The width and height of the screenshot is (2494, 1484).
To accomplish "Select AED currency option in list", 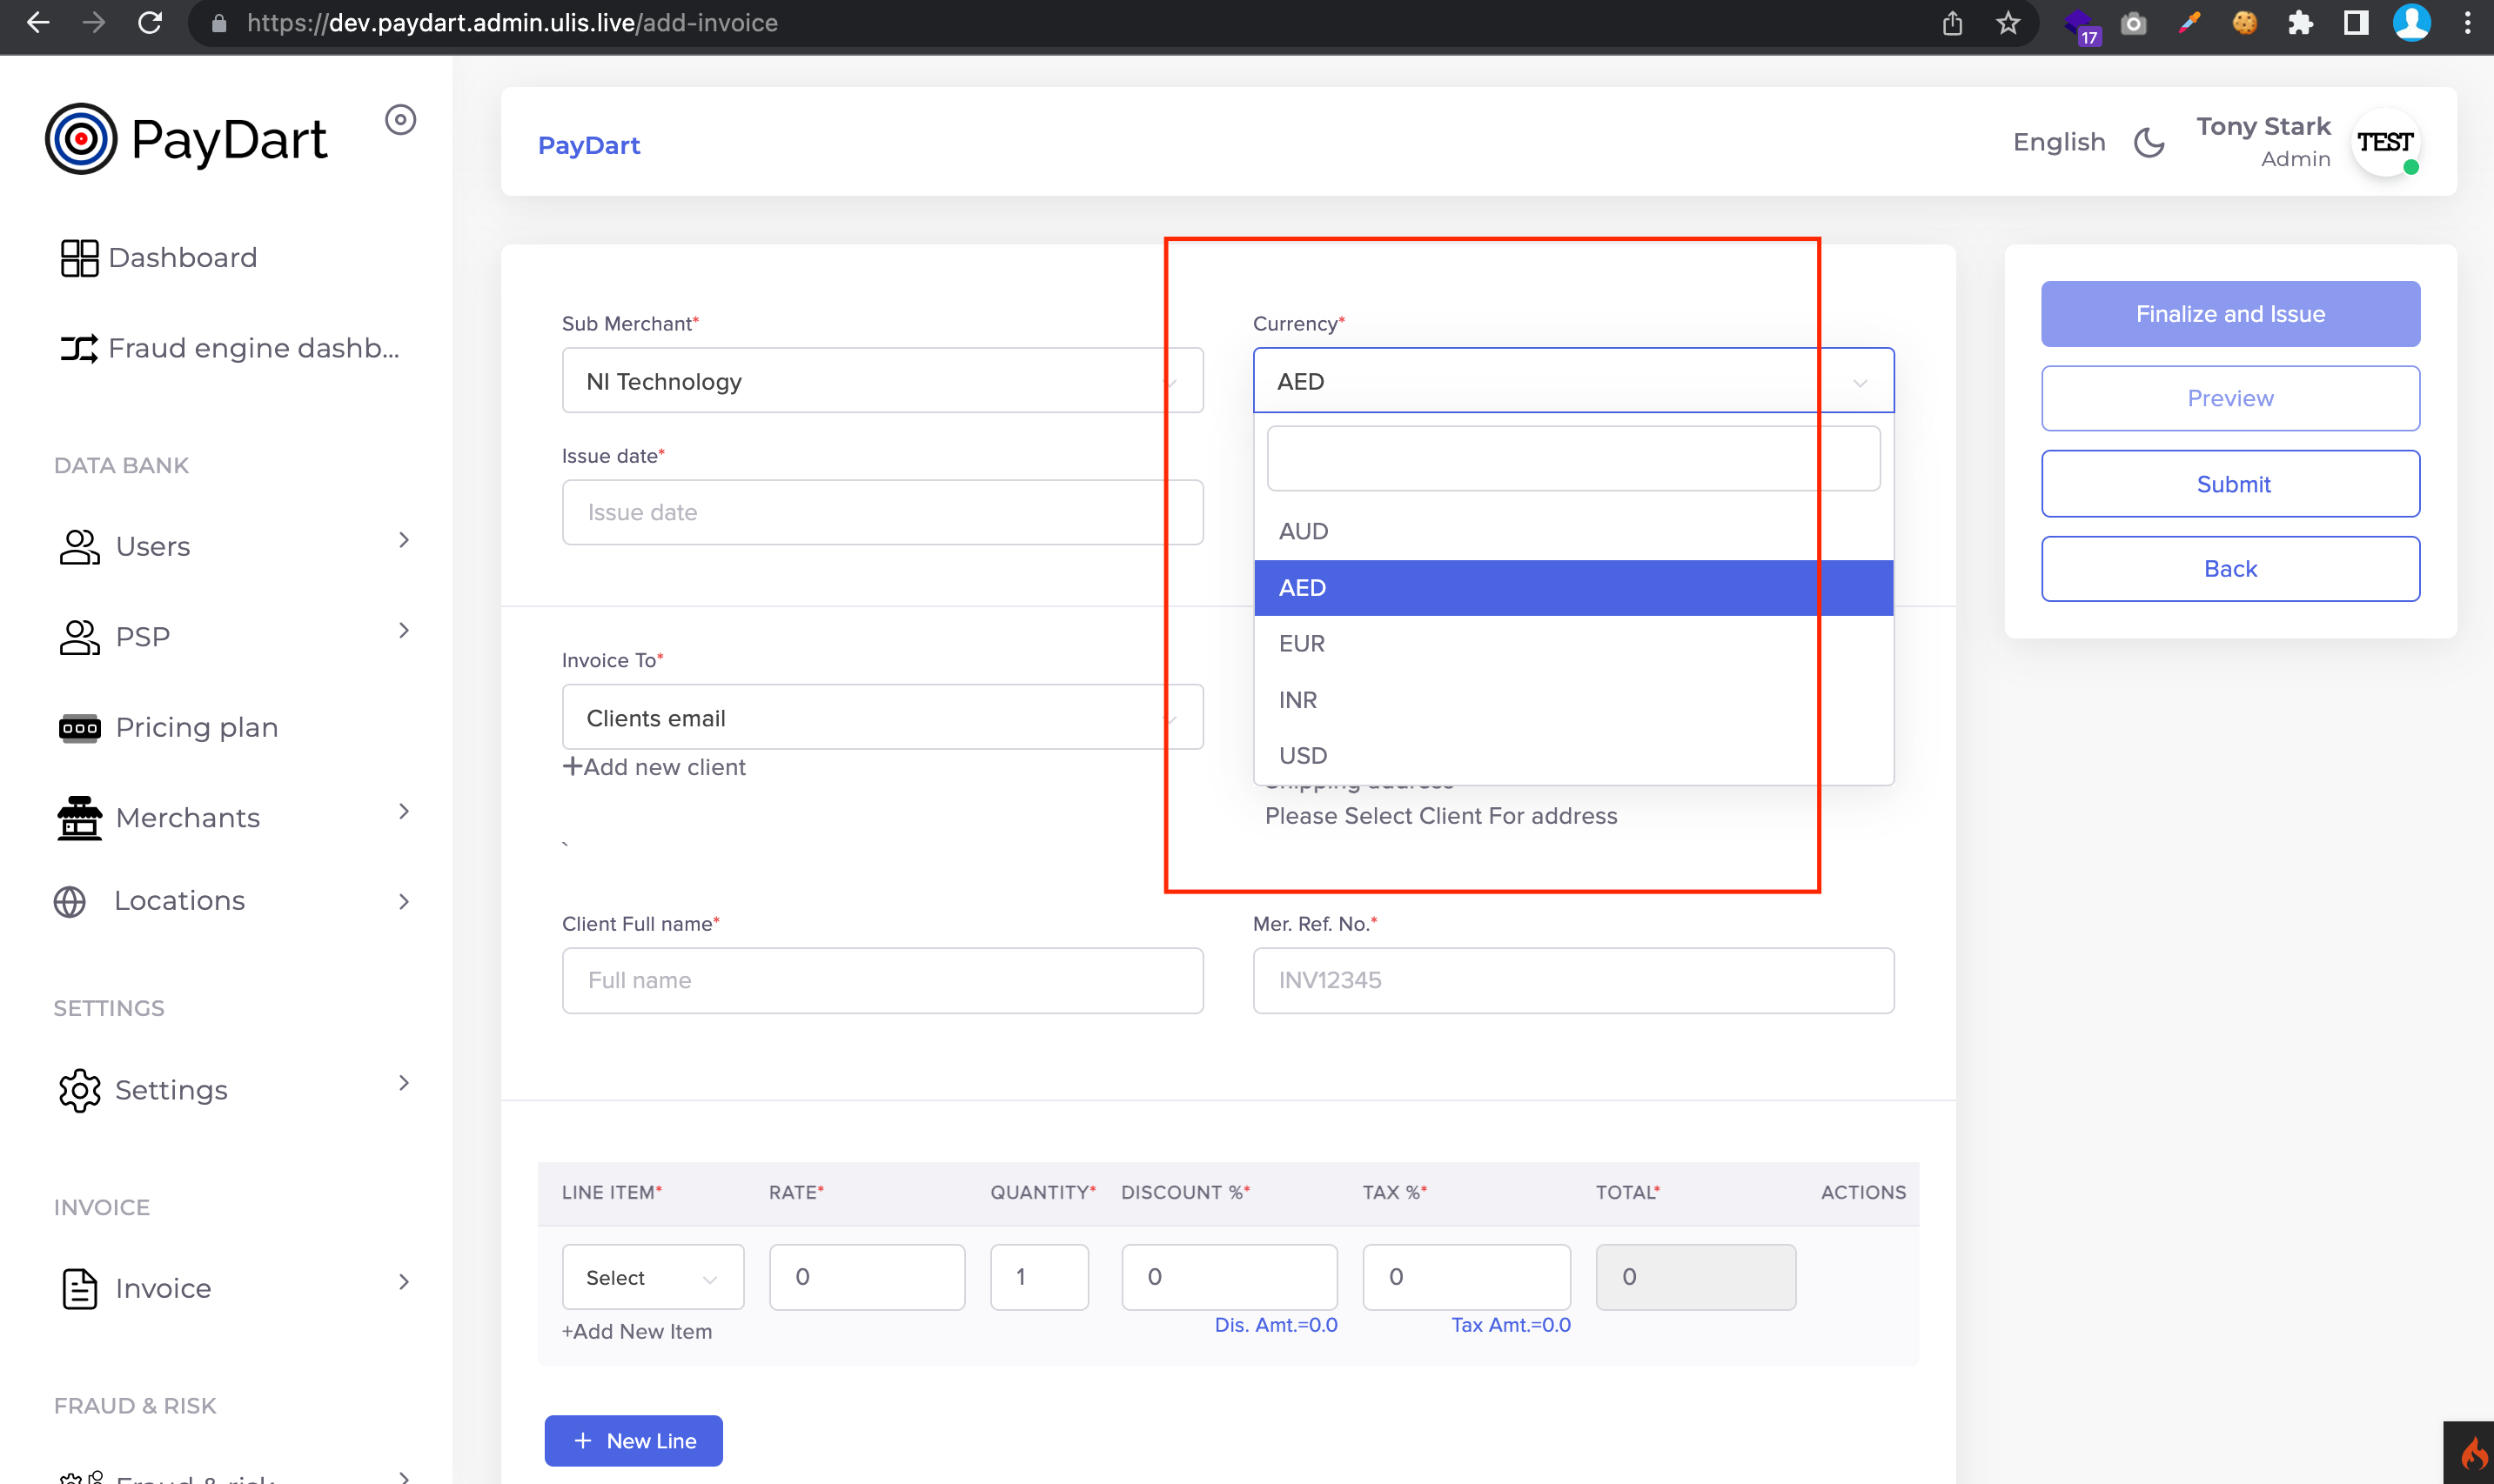I will (x=1573, y=588).
